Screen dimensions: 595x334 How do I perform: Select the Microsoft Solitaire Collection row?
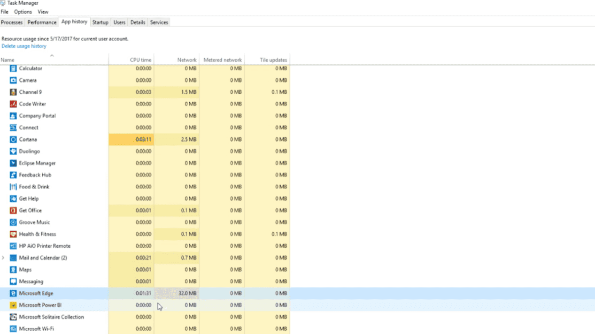tap(51, 317)
